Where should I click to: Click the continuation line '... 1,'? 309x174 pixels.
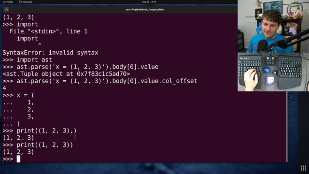click(18, 102)
